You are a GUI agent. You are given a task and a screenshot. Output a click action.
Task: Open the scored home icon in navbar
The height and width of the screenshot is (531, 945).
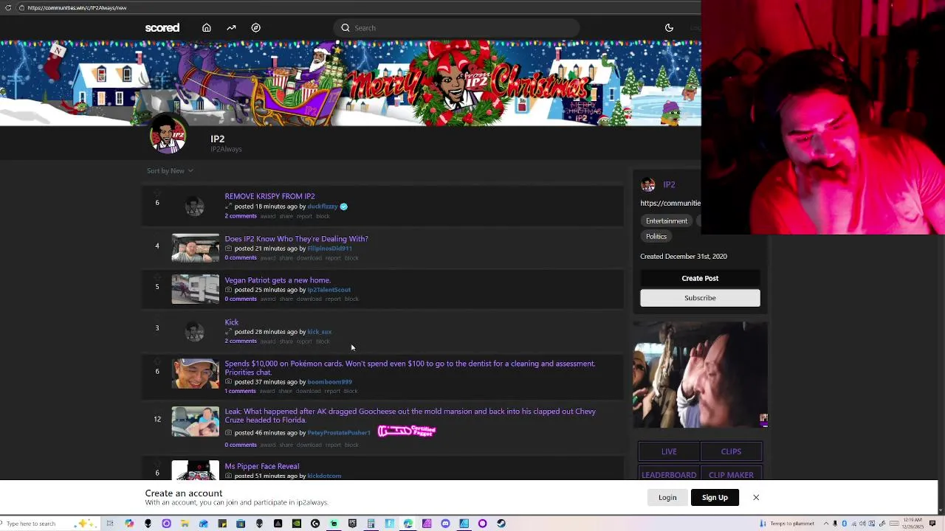coord(207,28)
